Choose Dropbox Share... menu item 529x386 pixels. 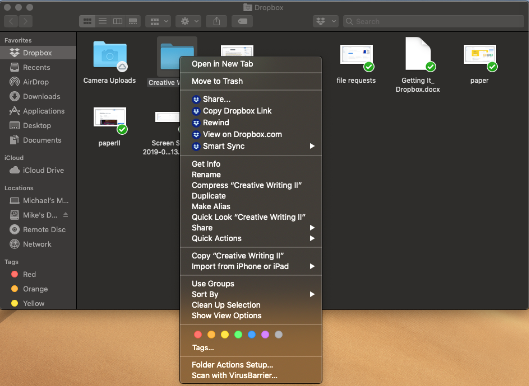click(x=251, y=99)
